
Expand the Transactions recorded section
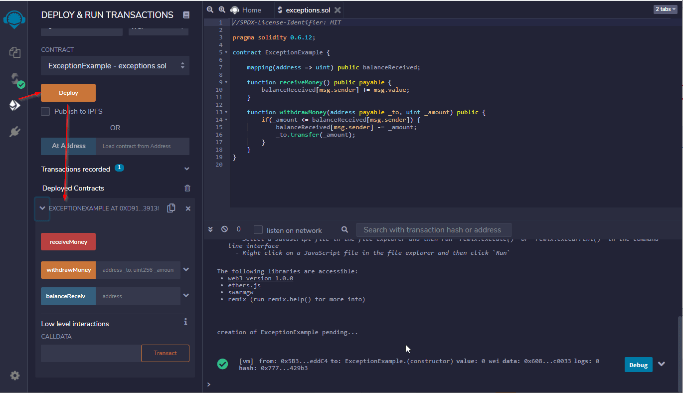point(187,169)
